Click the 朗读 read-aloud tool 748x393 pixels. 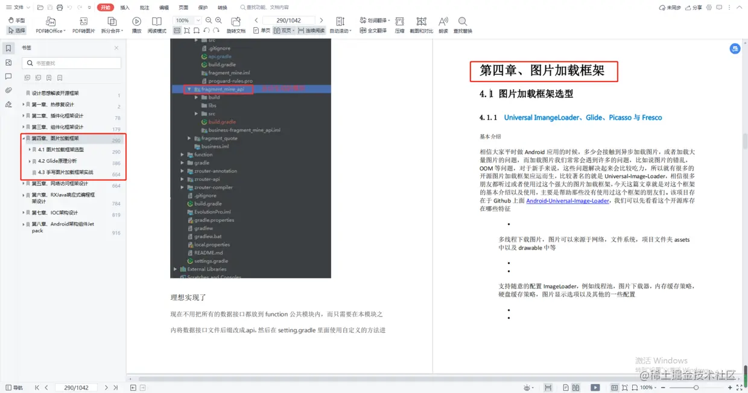[x=443, y=25]
